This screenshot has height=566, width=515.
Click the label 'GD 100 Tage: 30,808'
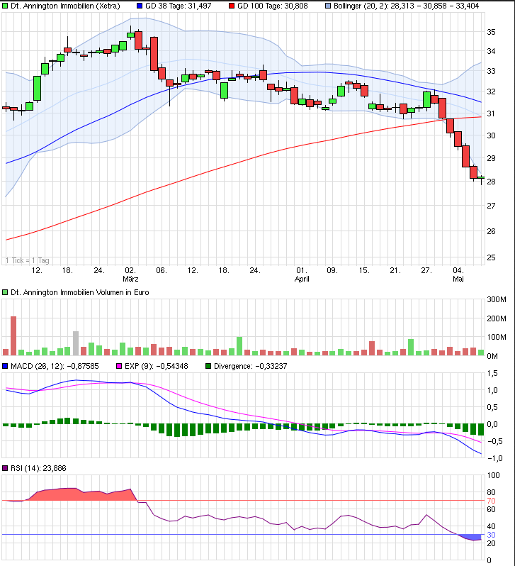pyautogui.click(x=272, y=6)
